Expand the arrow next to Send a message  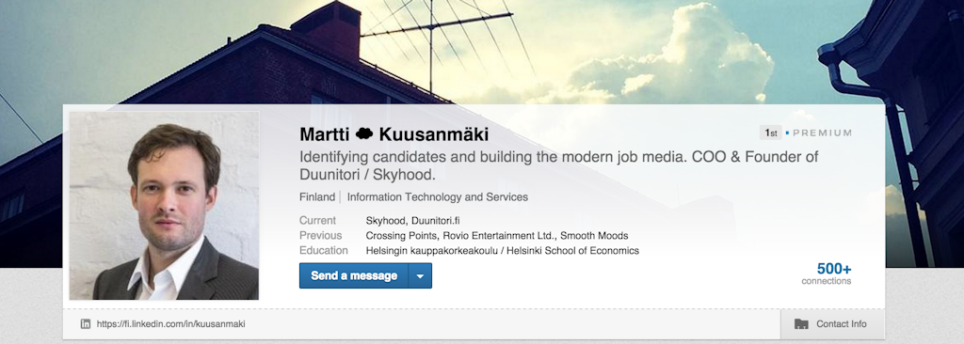(420, 275)
